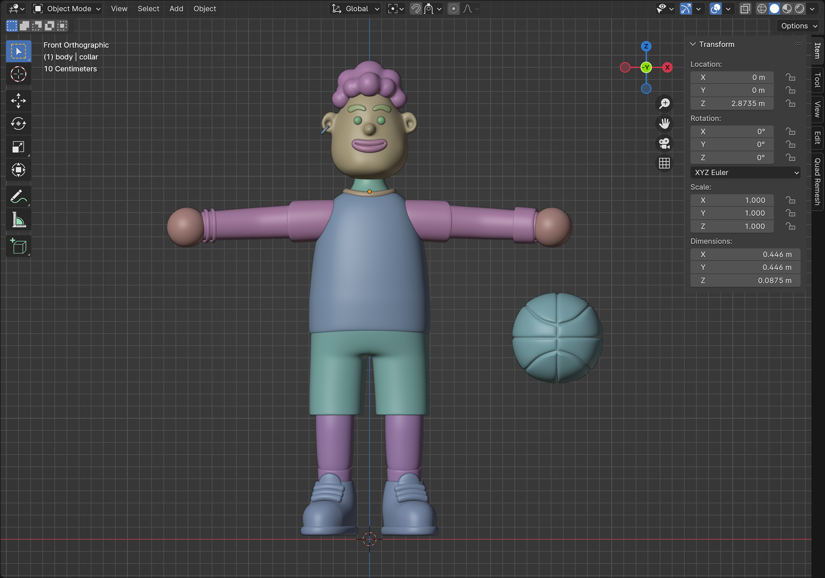This screenshot has width=825, height=578.
Task: Click the Location Z value field
Action: tap(732, 103)
